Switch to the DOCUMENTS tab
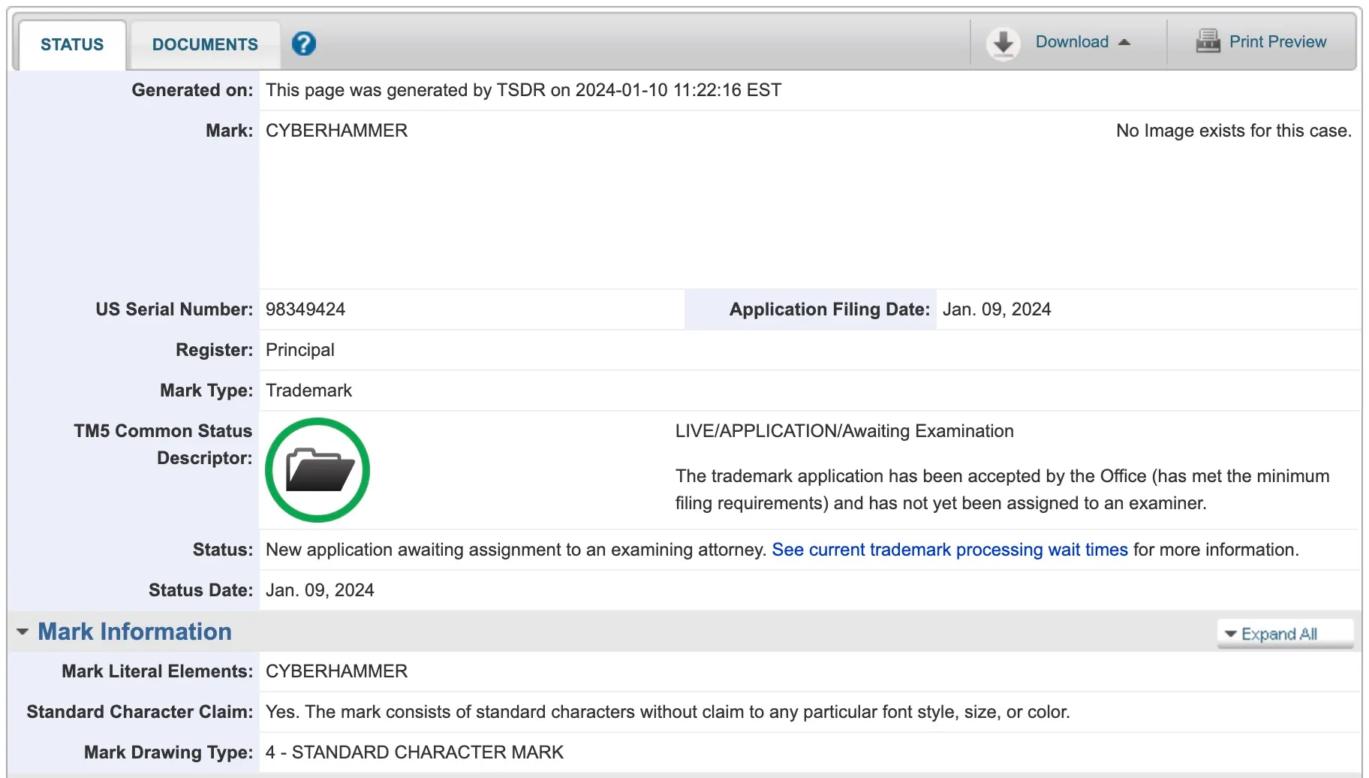The height and width of the screenshot is (778, 1369). (205, 44)
